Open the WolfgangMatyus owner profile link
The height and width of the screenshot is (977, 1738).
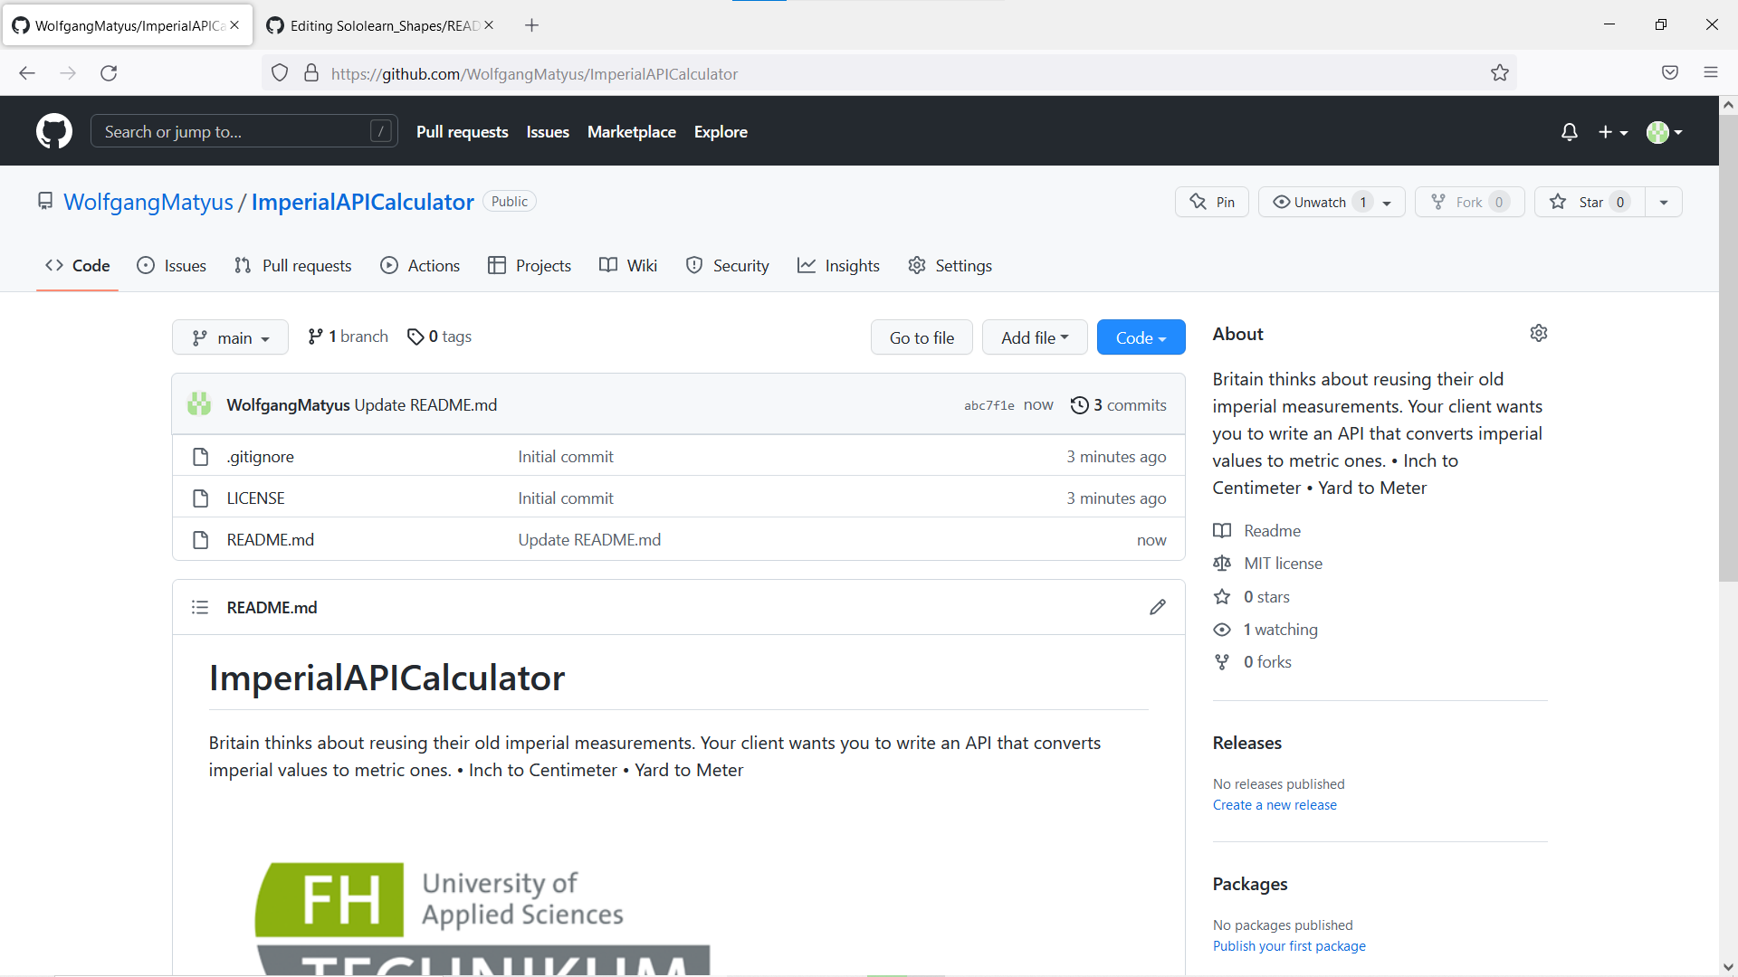pos(148,202)
